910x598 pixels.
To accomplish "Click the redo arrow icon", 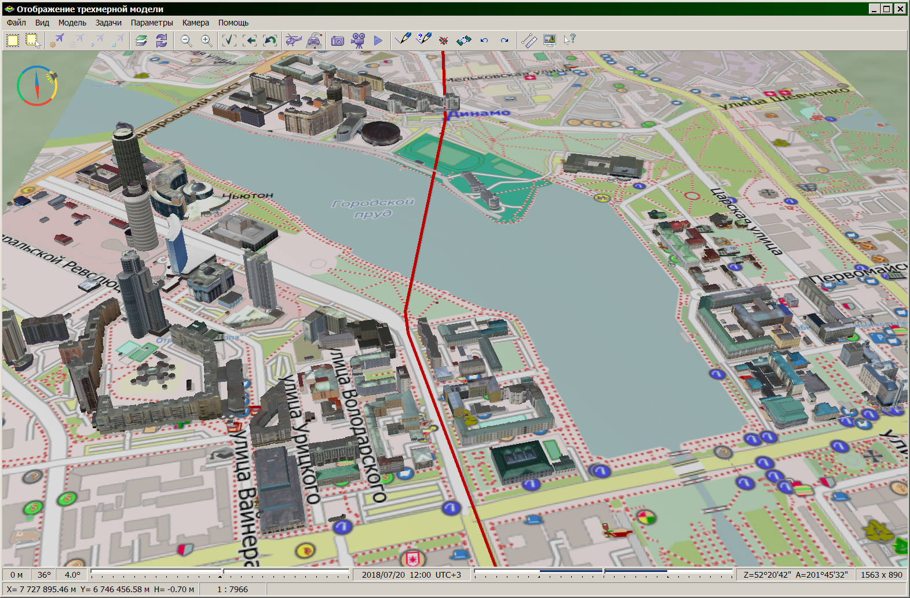I will pos(505,40).
